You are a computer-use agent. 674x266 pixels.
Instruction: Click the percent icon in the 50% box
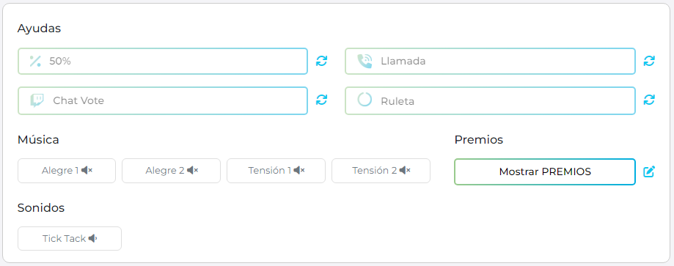pyautogui.click(x=35, y=62)
